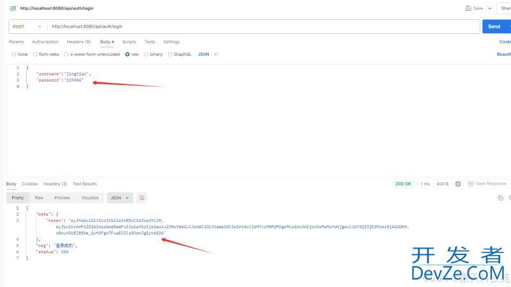
Task: Open the Scripts tab
Action: pyautogui.click(x=129, y=42)
